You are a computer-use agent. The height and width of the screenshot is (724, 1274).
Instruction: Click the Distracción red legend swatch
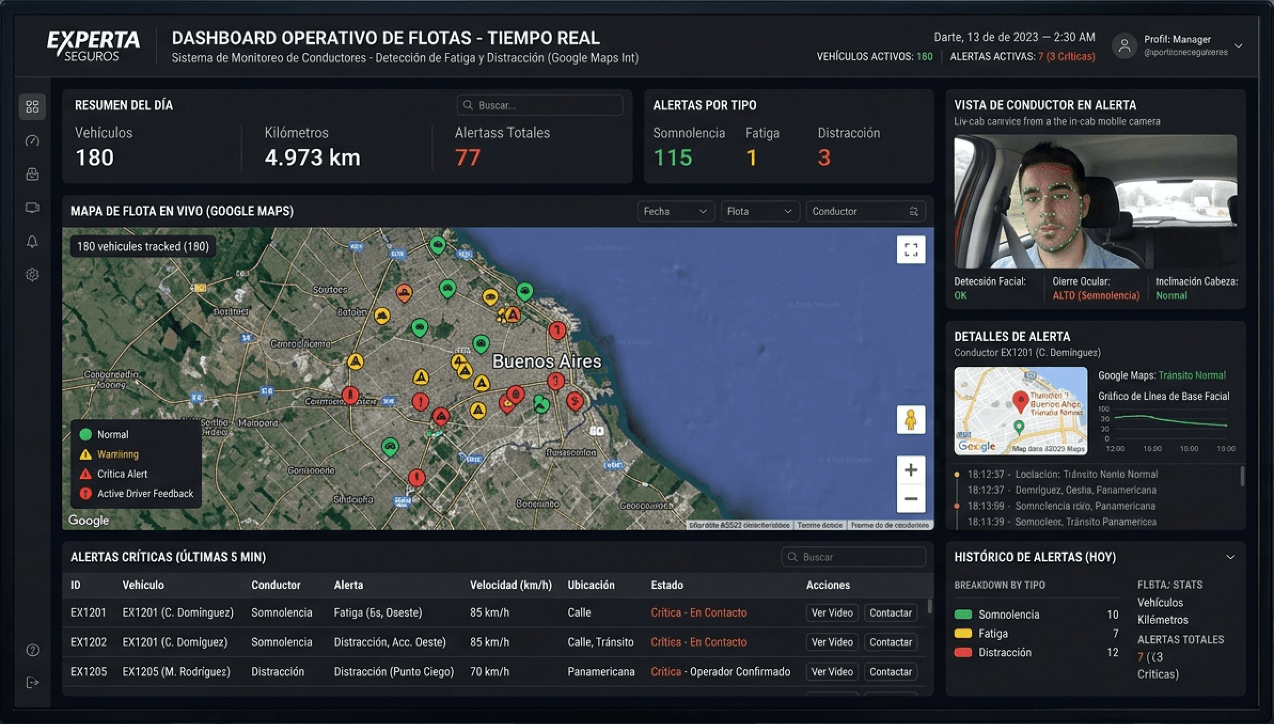pyautogui.click(x=963, y=652)
